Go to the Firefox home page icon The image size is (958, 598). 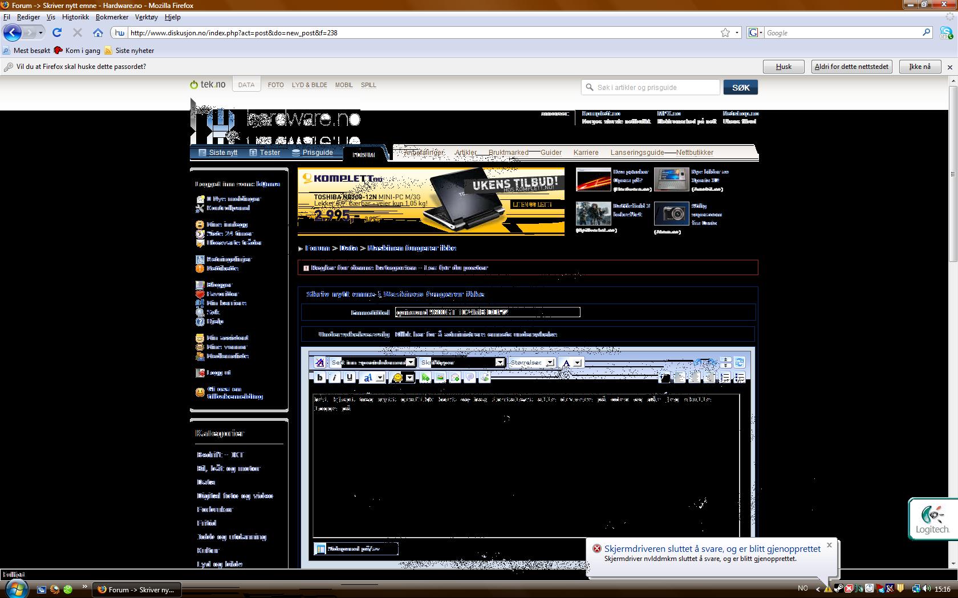coord(98,32)
